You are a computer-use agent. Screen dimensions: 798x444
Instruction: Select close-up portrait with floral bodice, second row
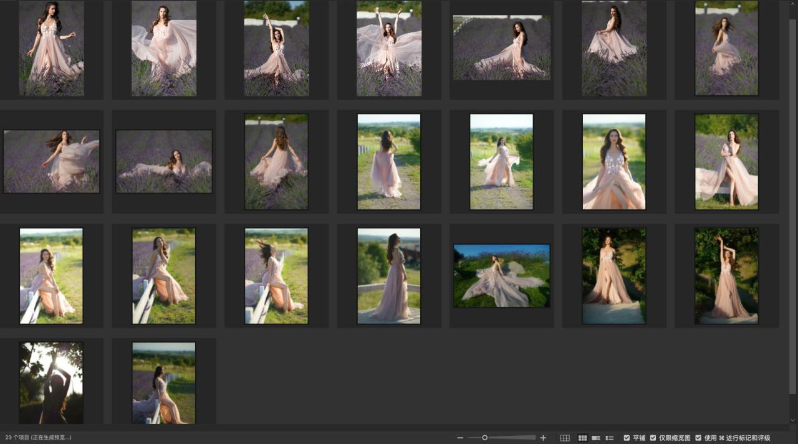614,161
